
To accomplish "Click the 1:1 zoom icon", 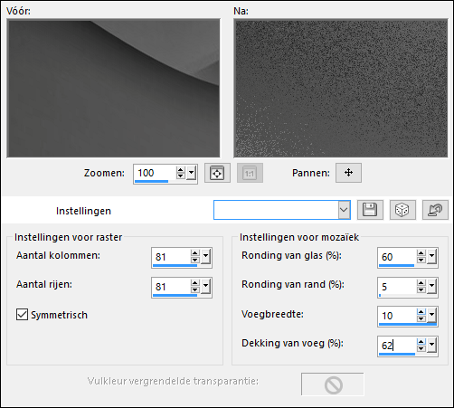I will pyautogui.click(x=250, y=173).
